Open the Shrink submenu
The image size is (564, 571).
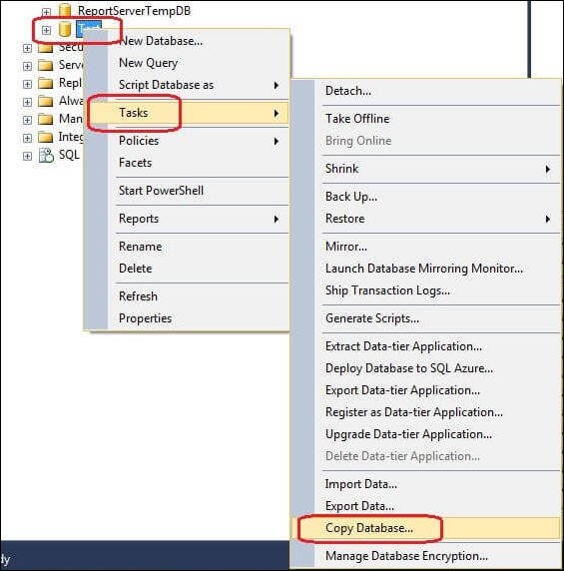click(x=425, y=169)
